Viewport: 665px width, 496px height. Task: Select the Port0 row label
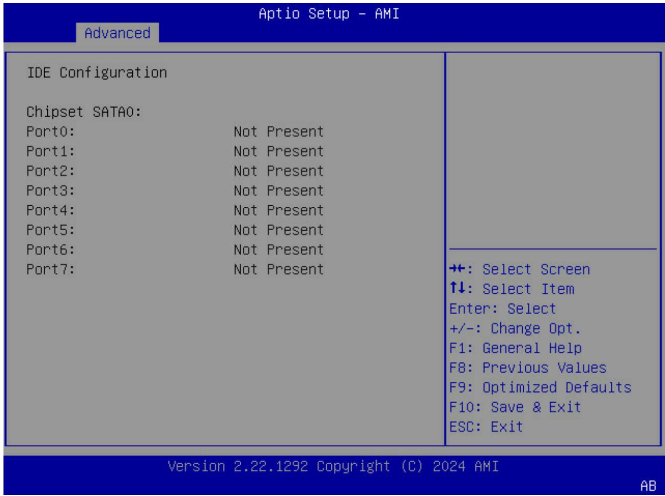coord(51,132)
